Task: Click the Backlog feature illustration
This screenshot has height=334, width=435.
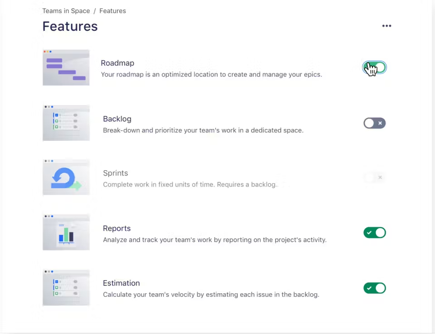Action: pos(66,123)
